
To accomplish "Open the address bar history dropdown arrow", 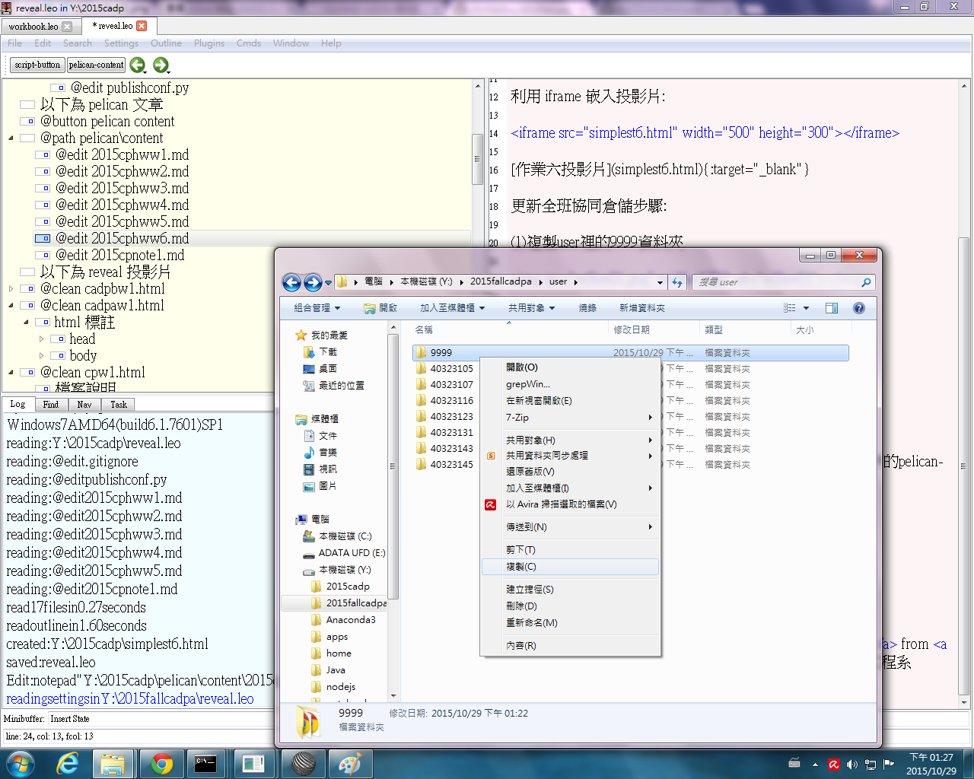I will pos(660,282).
